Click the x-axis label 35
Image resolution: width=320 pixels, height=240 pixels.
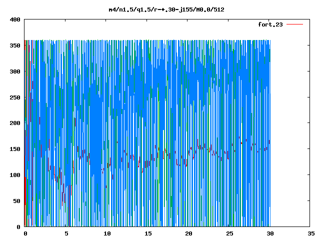tap(311, 233)
